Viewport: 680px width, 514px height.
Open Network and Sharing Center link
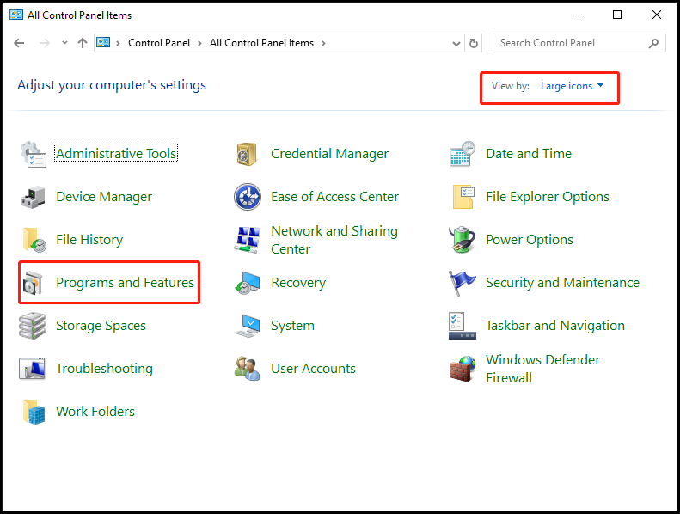point(334,240)
